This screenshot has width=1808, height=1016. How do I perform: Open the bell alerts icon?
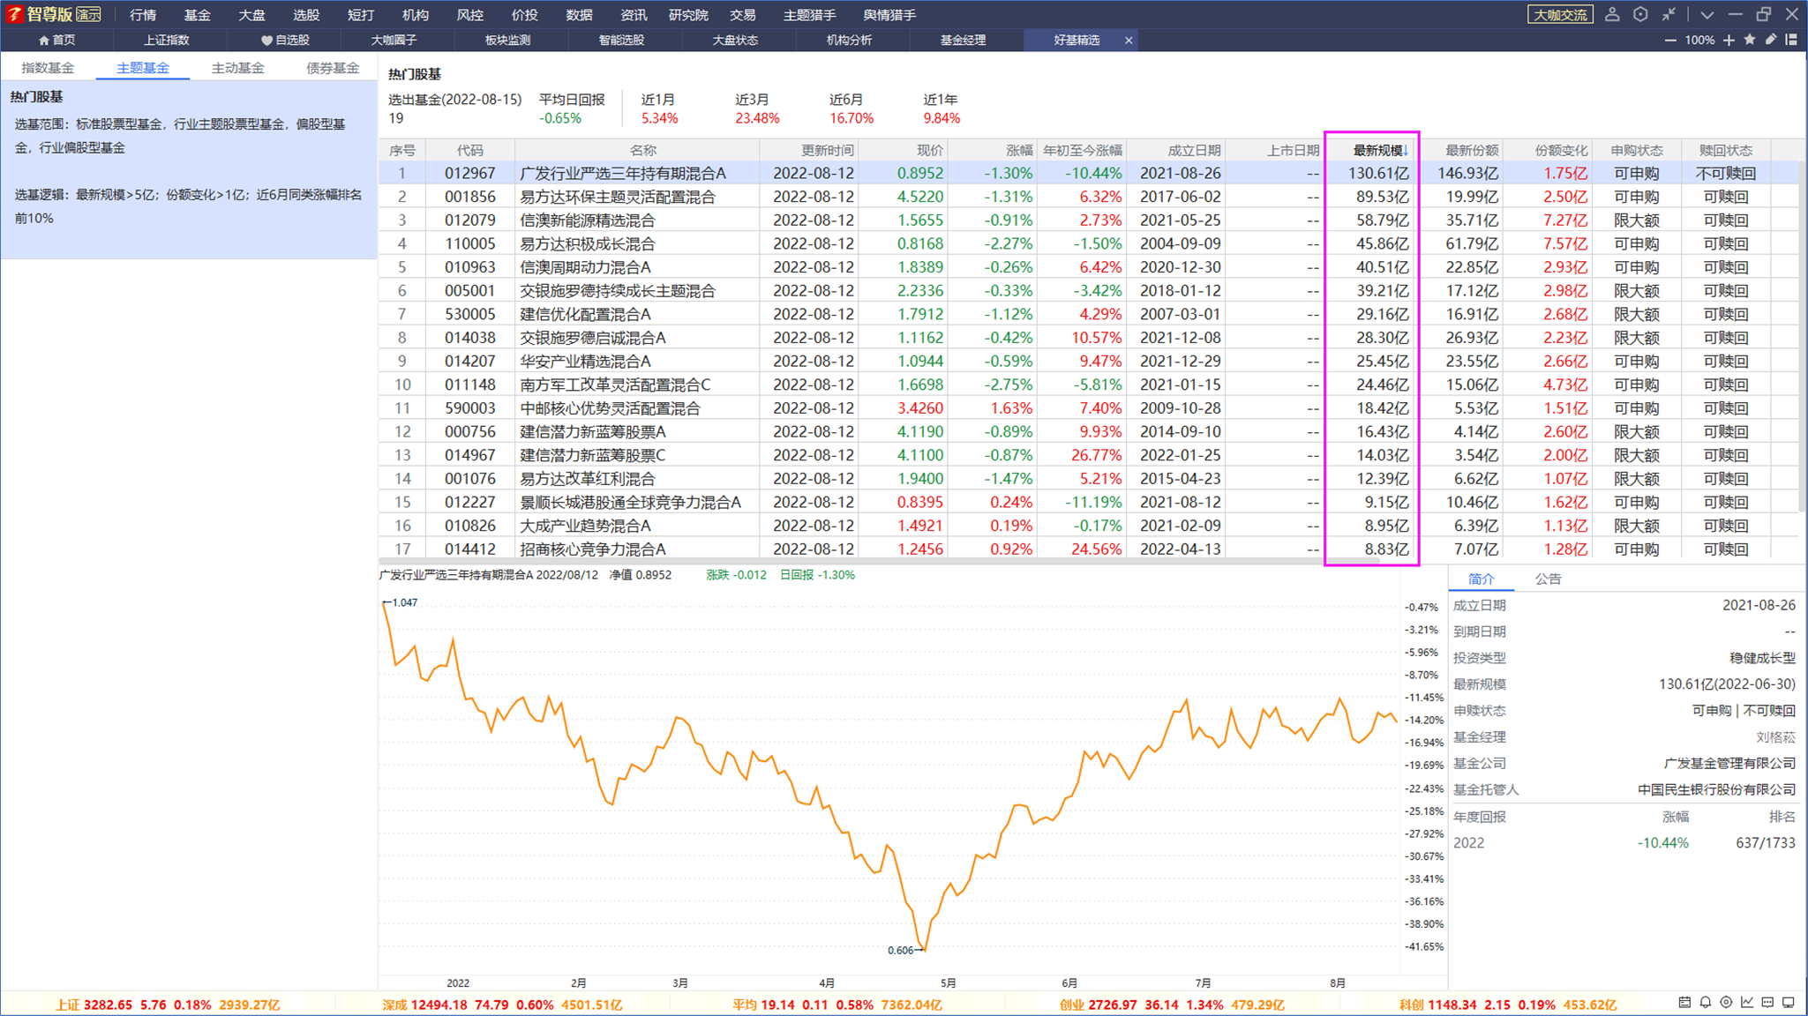(x=1706, y=1003)
